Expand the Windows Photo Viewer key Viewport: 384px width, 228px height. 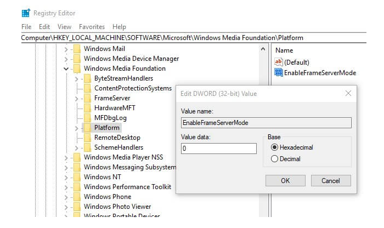66,207
